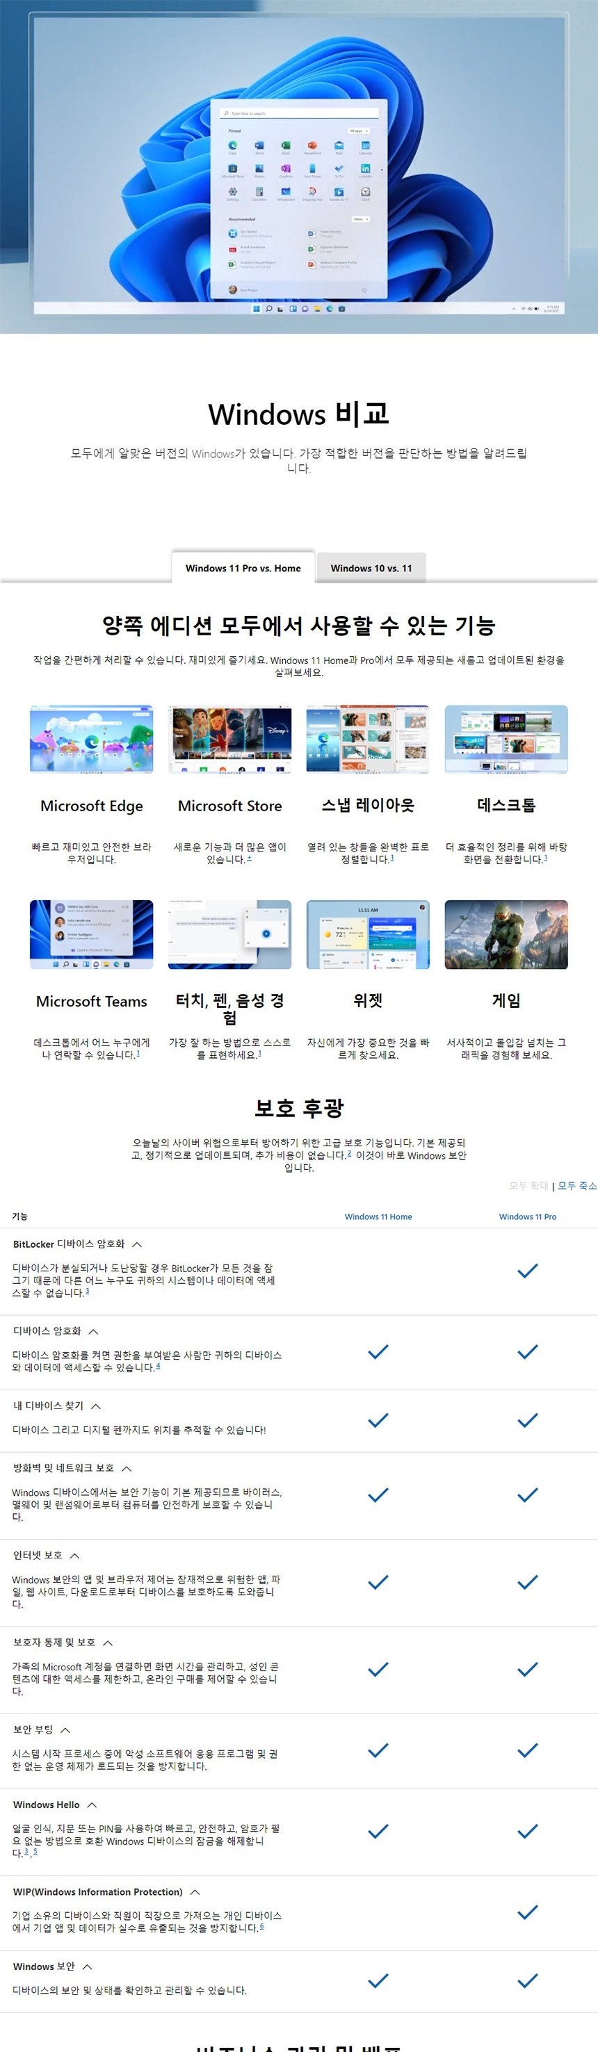The width and height of the screenshot is (598, 2052).
Task: Open the Microsoft Edge feature thumbnail
Action: (x=92, y=738)
